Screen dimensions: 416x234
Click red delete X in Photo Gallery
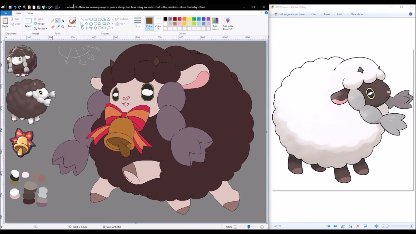coord(358,226)
